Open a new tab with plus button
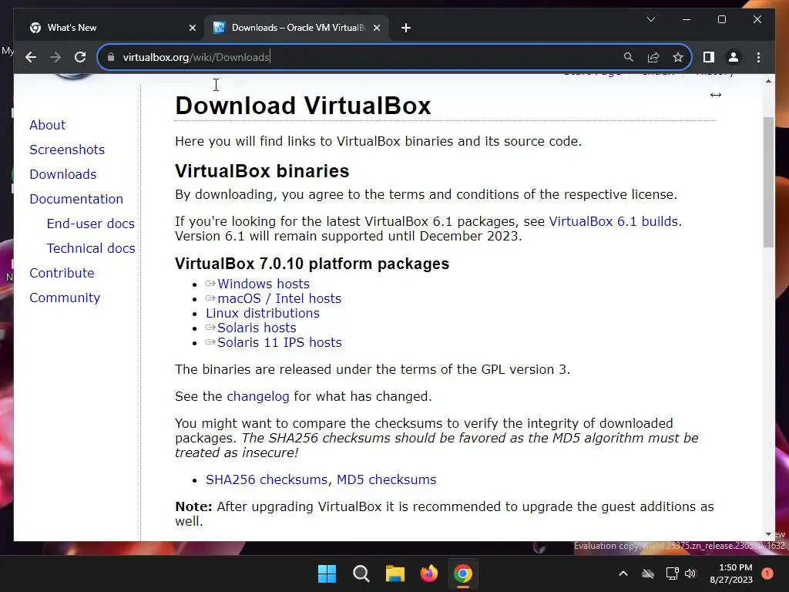 (x=406, y=28)
